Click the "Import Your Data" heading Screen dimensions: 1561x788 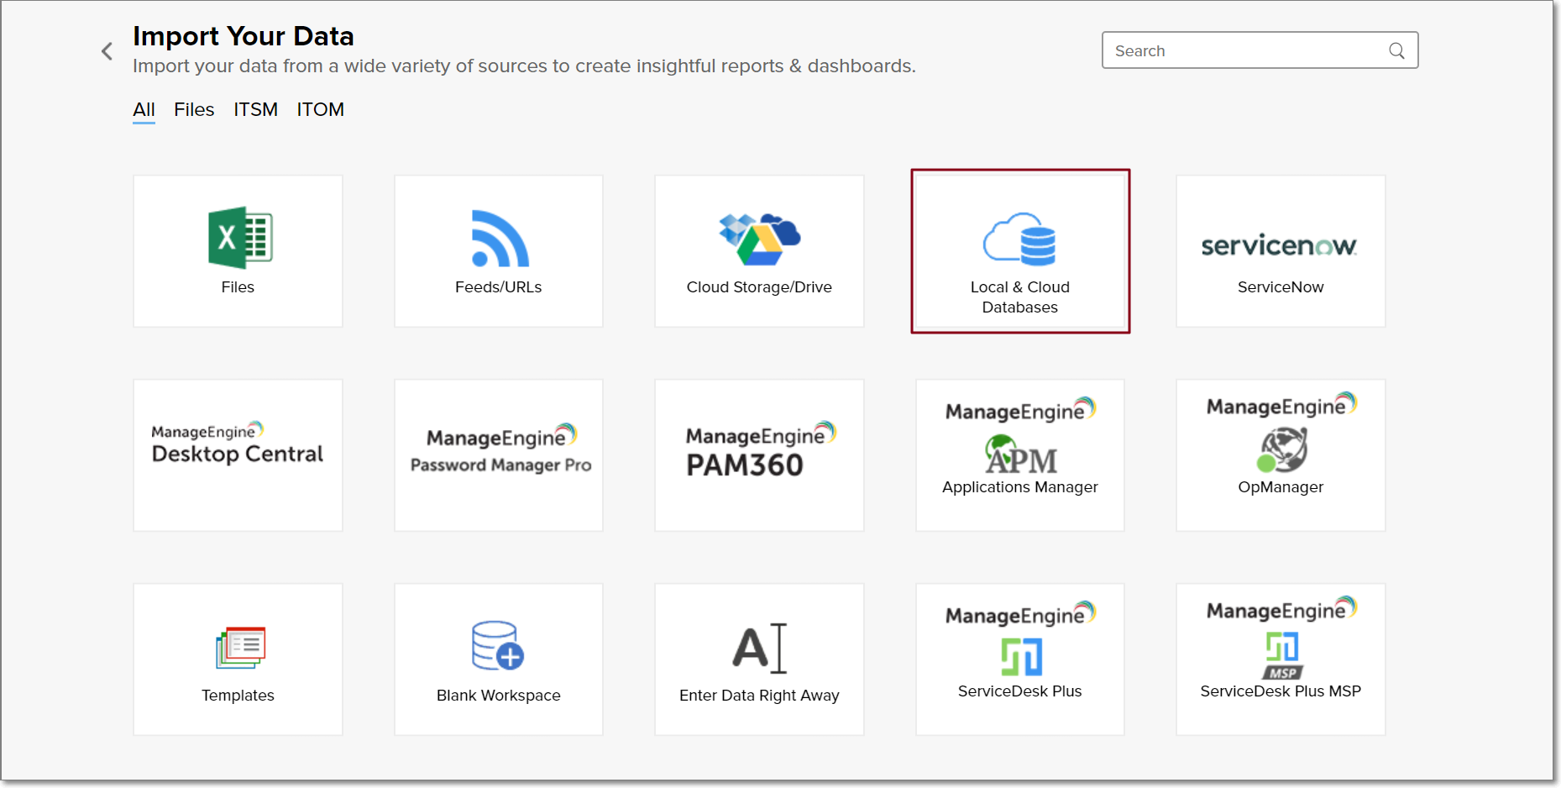244,36
